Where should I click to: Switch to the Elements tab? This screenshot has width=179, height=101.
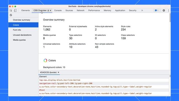coord(25,10)
